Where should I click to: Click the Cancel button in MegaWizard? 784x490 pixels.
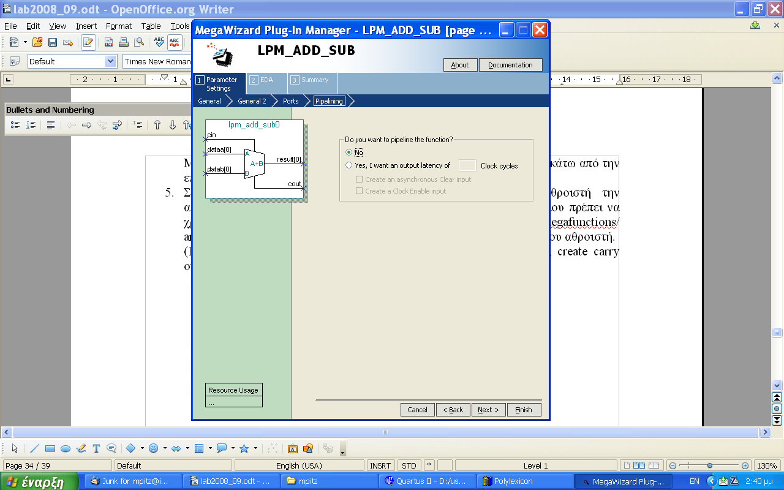pyautogui.click(x=418, y=410)
